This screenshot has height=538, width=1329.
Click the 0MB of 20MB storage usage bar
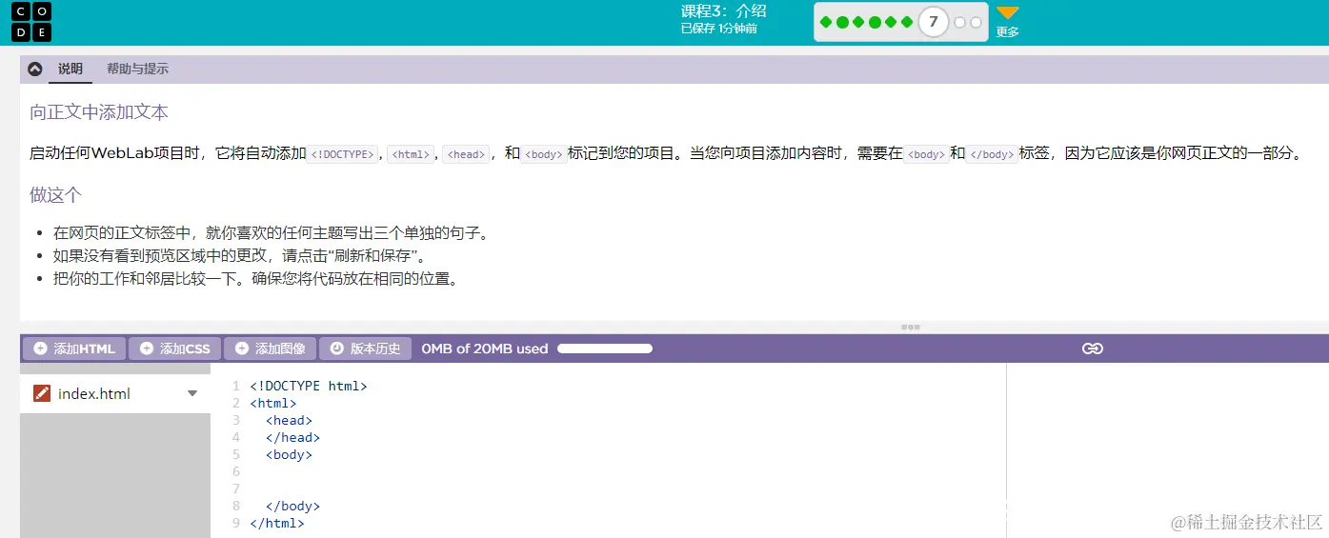click(604, 349)
